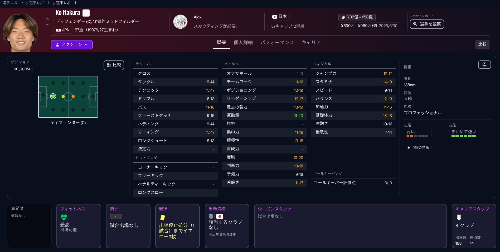The image size is (500, 252).
Task: Click the 比較 button in position panel
Action: [114, 65]
